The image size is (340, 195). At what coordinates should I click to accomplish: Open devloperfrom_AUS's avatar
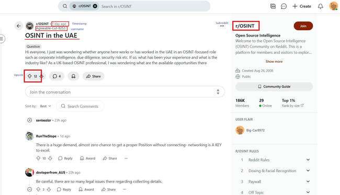[30, 172]
